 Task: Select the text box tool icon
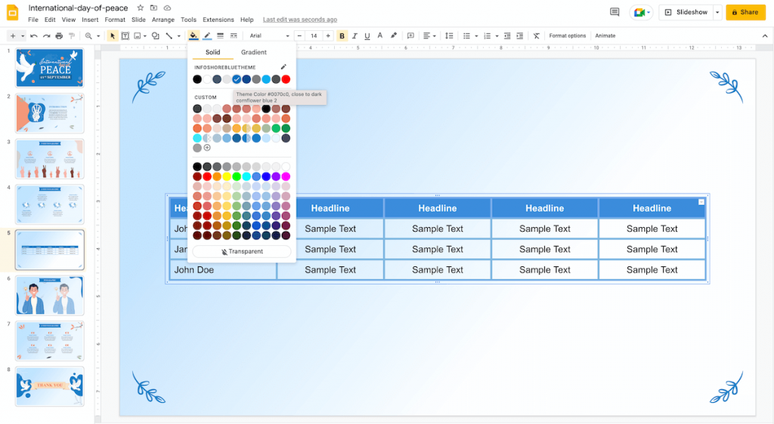[x=125, y=35]
